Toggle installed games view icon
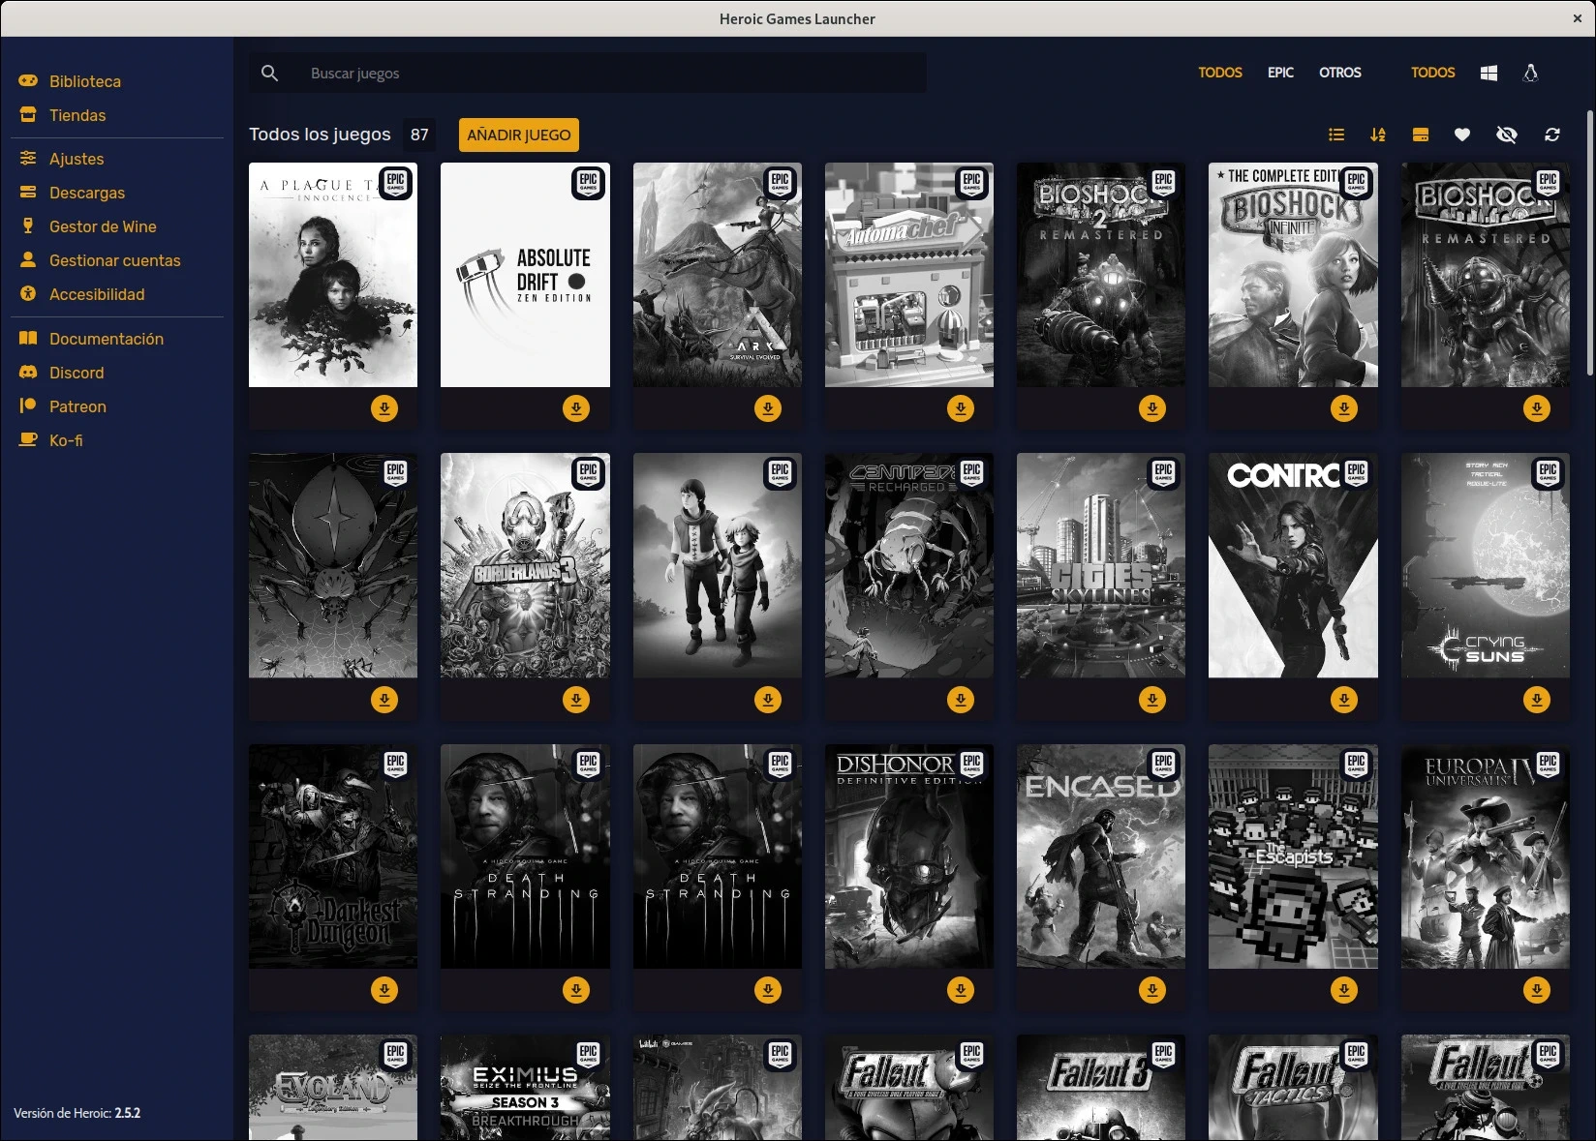The height and width of the screenshot is (1141, 1596). click(1421, 135)
